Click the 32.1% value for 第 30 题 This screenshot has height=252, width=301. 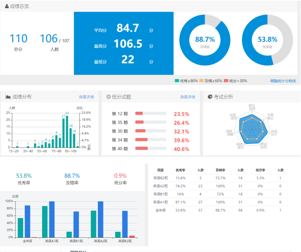(181, 132)
